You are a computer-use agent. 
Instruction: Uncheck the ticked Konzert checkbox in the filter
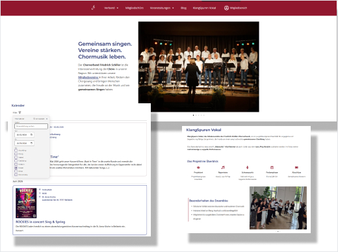point(16,168)
